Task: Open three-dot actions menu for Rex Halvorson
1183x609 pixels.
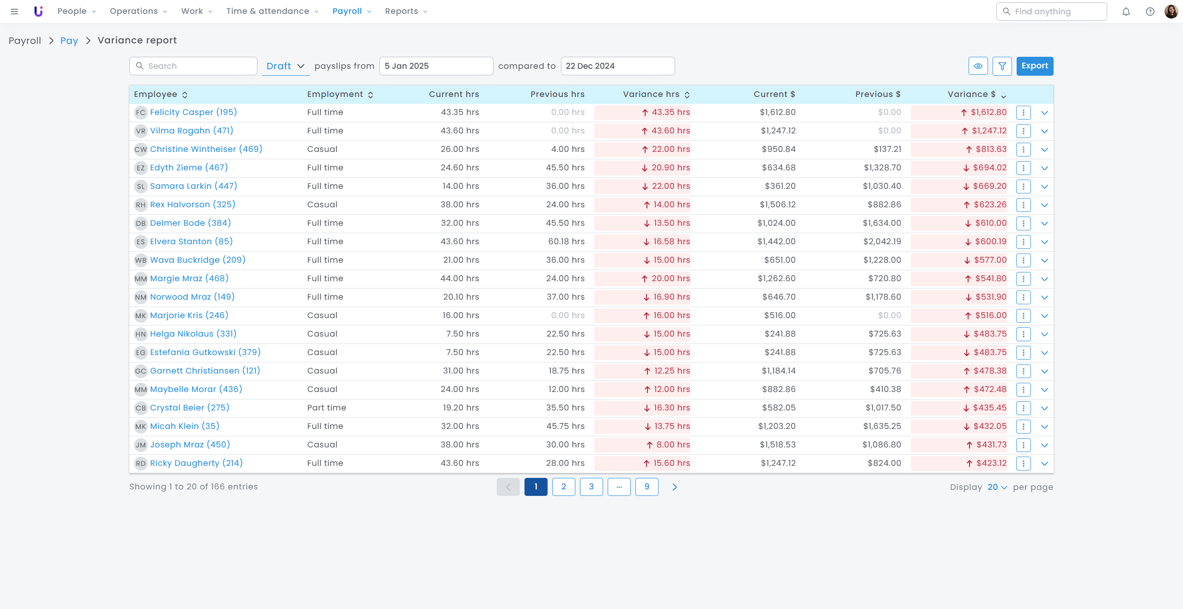Action: (x=1024, y=205)
